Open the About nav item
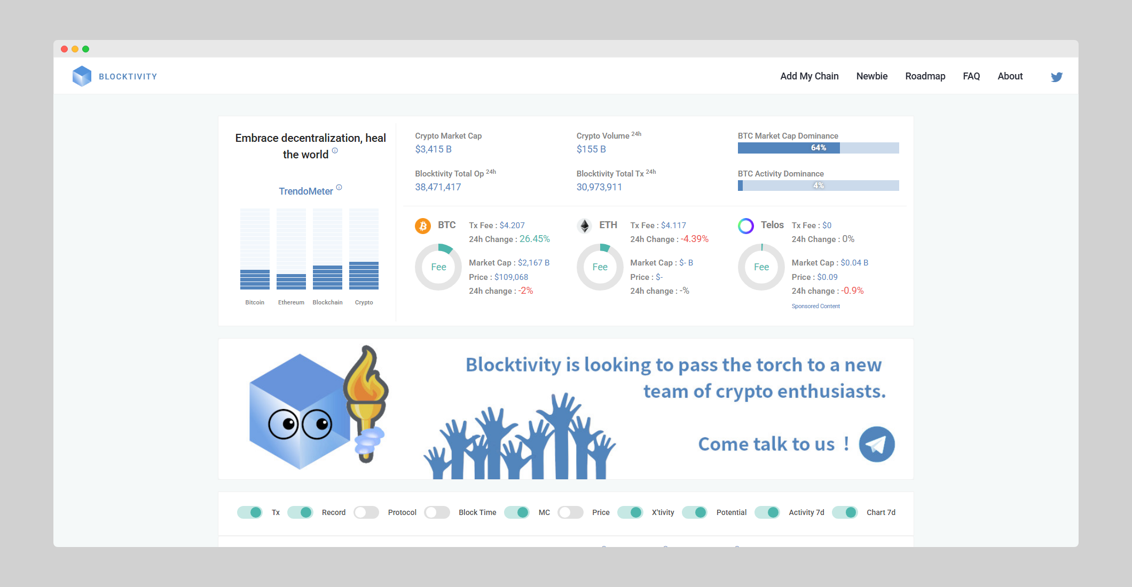The height and width of the screenshot is (587, 1132). (1010, 76)
